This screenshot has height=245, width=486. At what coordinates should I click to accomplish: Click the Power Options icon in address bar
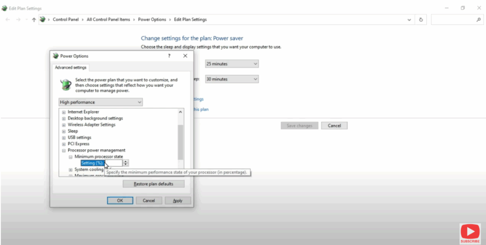(x=42, y=19)
